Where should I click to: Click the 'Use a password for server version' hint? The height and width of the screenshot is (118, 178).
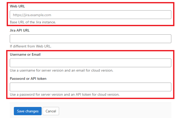(64, 95)
